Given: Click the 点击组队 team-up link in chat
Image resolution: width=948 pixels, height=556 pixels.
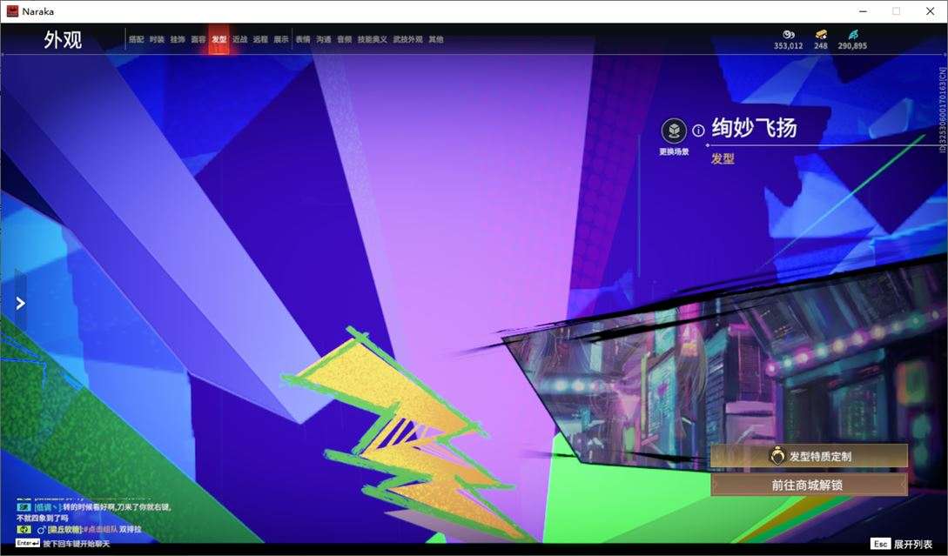Looking at the screenshot, I should [100, 529].
